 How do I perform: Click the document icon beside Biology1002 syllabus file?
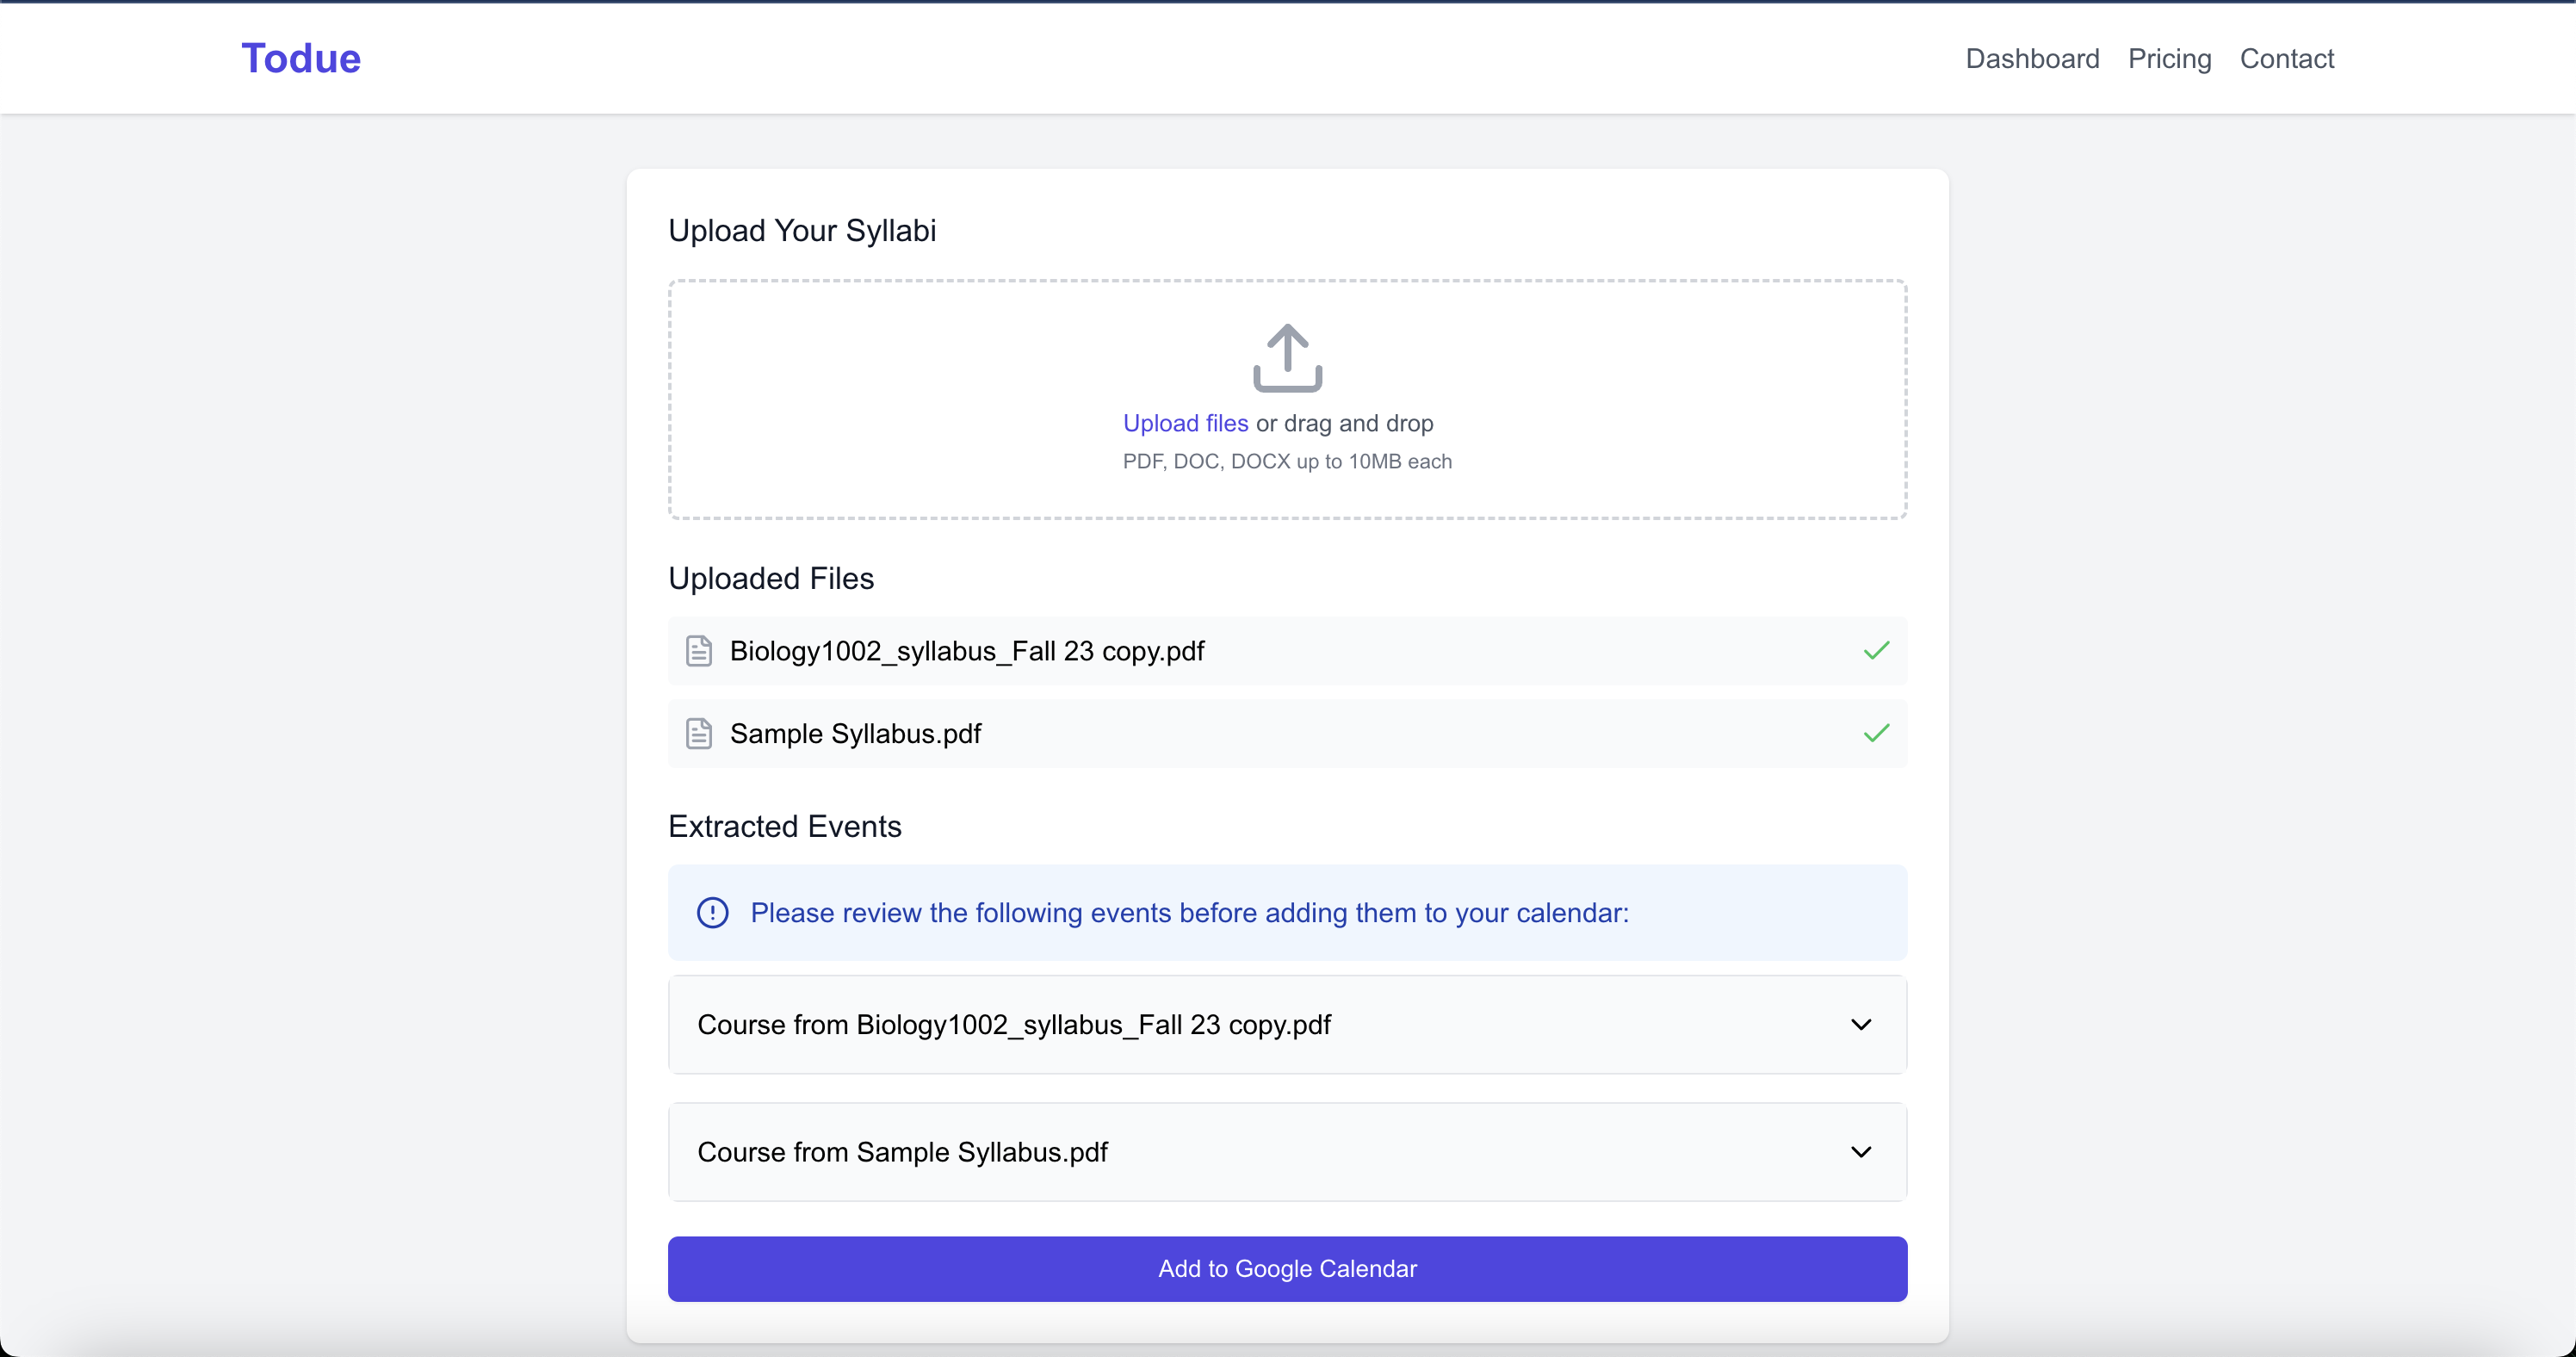[x=699, y=651]
